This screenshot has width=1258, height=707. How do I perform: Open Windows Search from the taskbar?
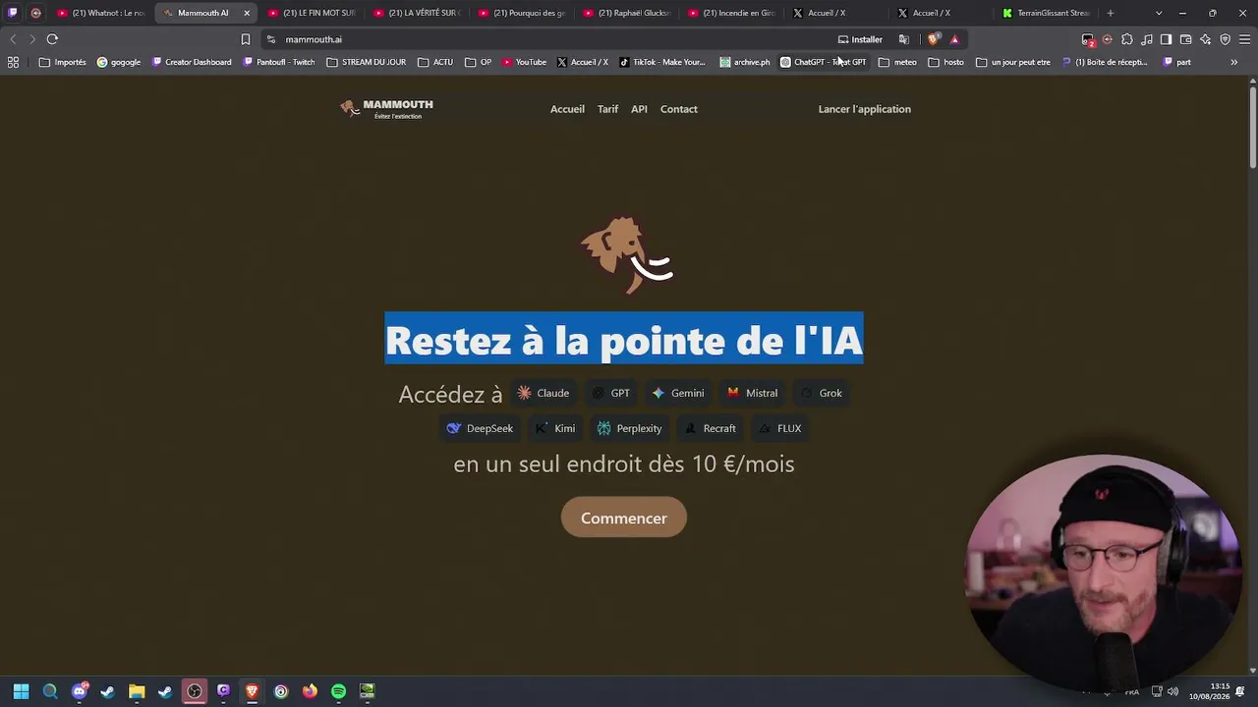click(50, 691)
